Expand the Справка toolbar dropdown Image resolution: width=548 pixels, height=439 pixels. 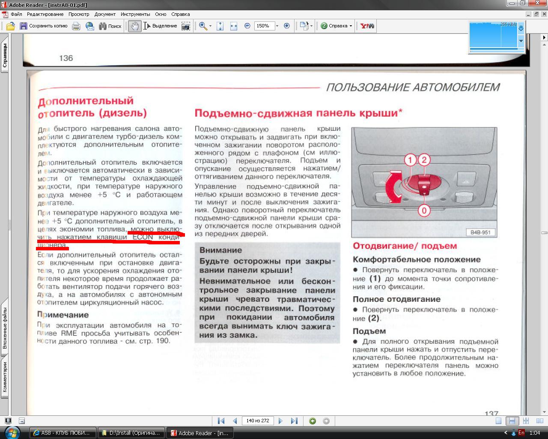(351, 26)
